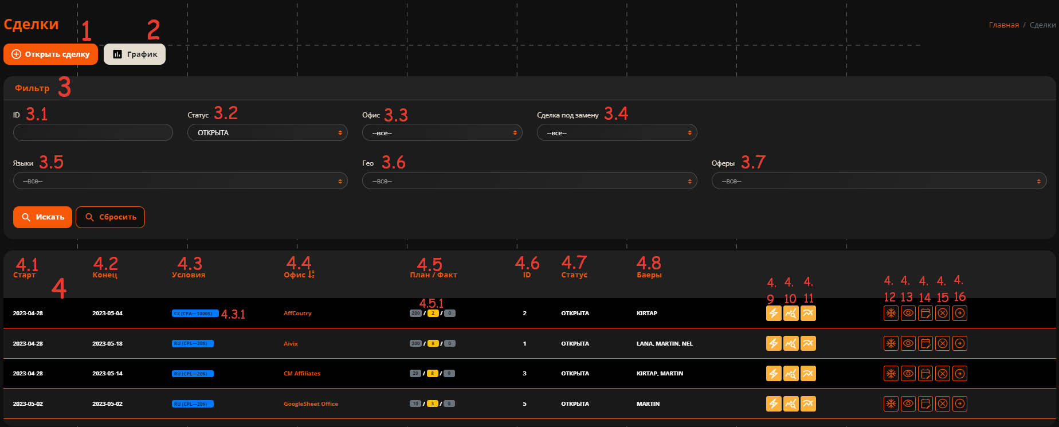1059x427 pixels.
Task: Click the Статус column header in table
Action: point(574,275)
